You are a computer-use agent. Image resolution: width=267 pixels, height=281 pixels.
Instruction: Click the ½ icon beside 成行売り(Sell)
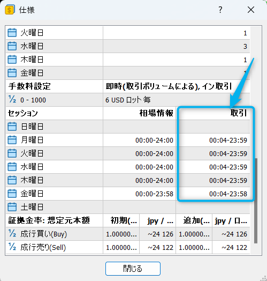pyautogui.click(x=12, y=247)
